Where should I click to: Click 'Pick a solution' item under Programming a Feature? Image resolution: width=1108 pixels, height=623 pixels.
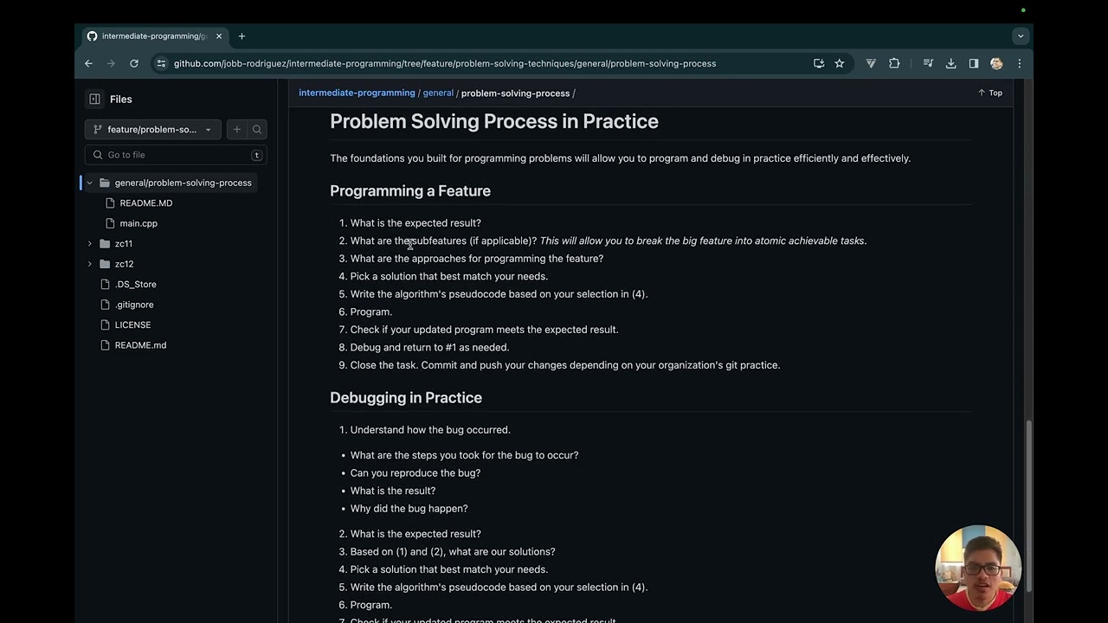point(449,276)
